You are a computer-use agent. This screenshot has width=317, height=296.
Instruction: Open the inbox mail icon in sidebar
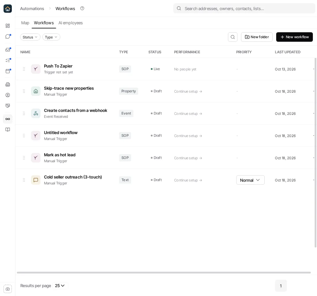click(x=8, y=49)
